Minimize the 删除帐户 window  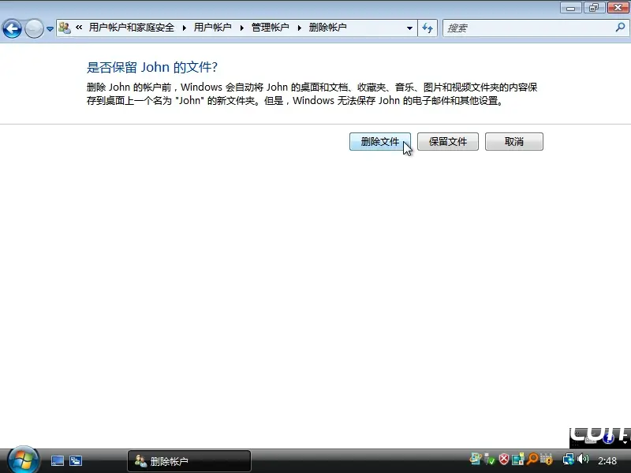tap(570, 8)
